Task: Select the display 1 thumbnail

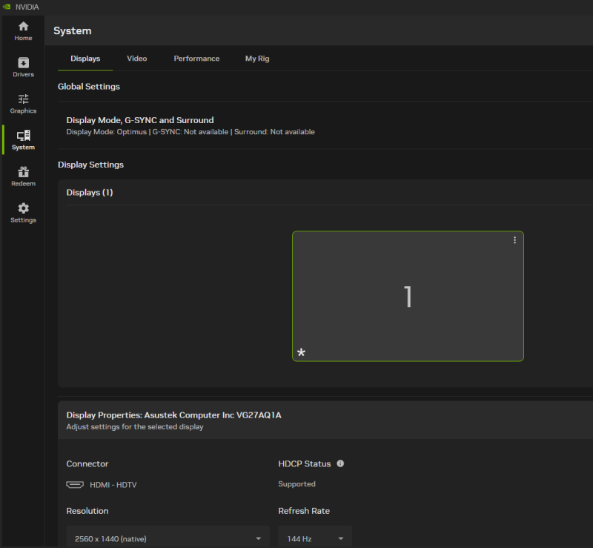Action: click(408, 296)
